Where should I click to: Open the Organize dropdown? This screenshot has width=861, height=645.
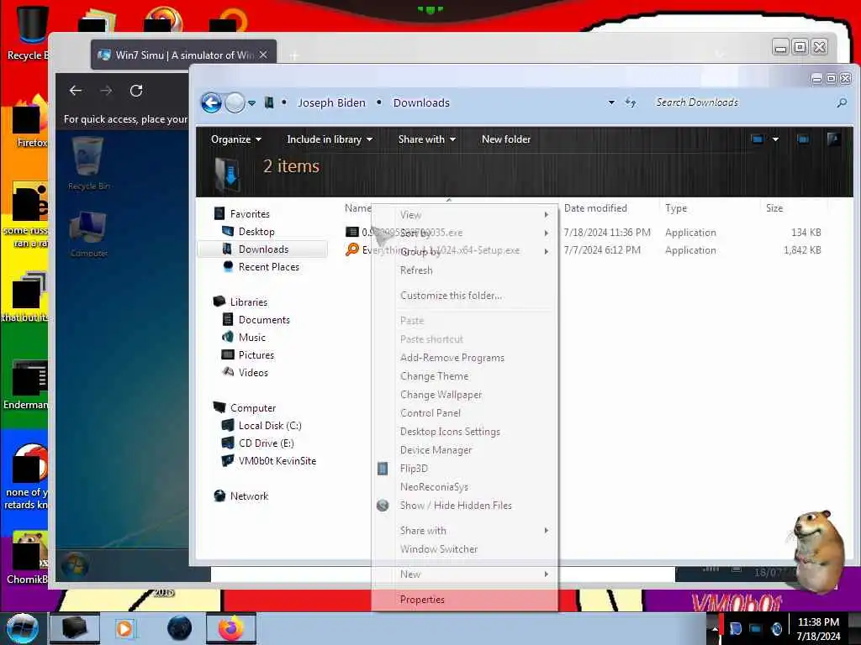click(x=236, y=139)
